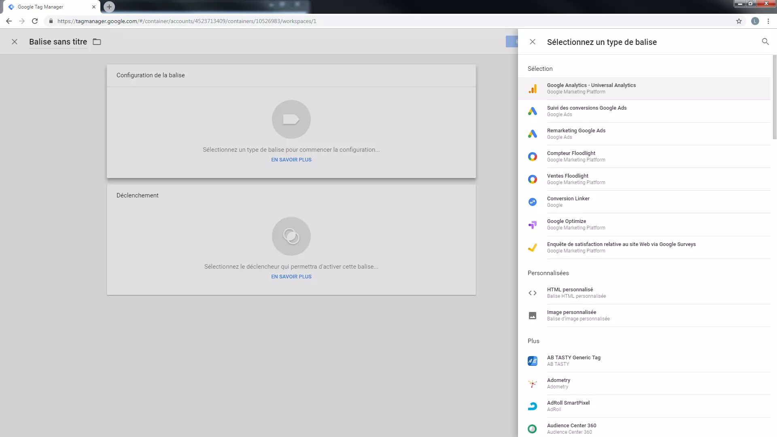The width and height of the screenshot is (777, 437).
Task: Reload the Tag Manager page
Action: tap(35, 21)
